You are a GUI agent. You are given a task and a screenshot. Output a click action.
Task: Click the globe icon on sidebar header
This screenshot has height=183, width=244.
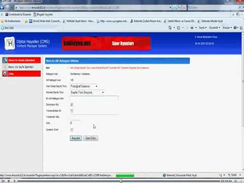(5, 60)
